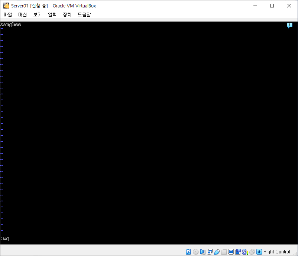Open the 장치 menu

(x=67, y=14)
